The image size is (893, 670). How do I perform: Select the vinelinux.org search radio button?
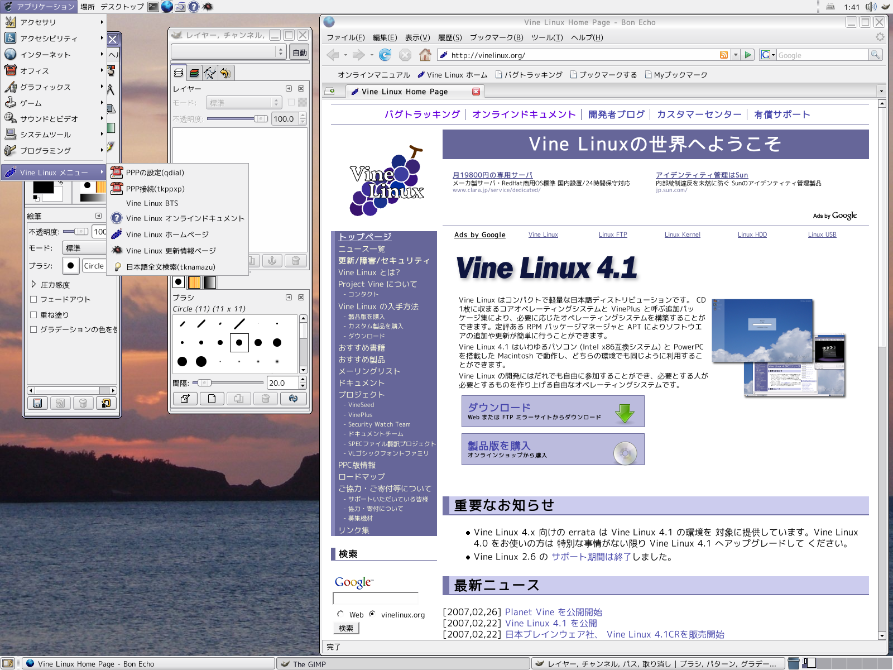(x=372, y=614)
